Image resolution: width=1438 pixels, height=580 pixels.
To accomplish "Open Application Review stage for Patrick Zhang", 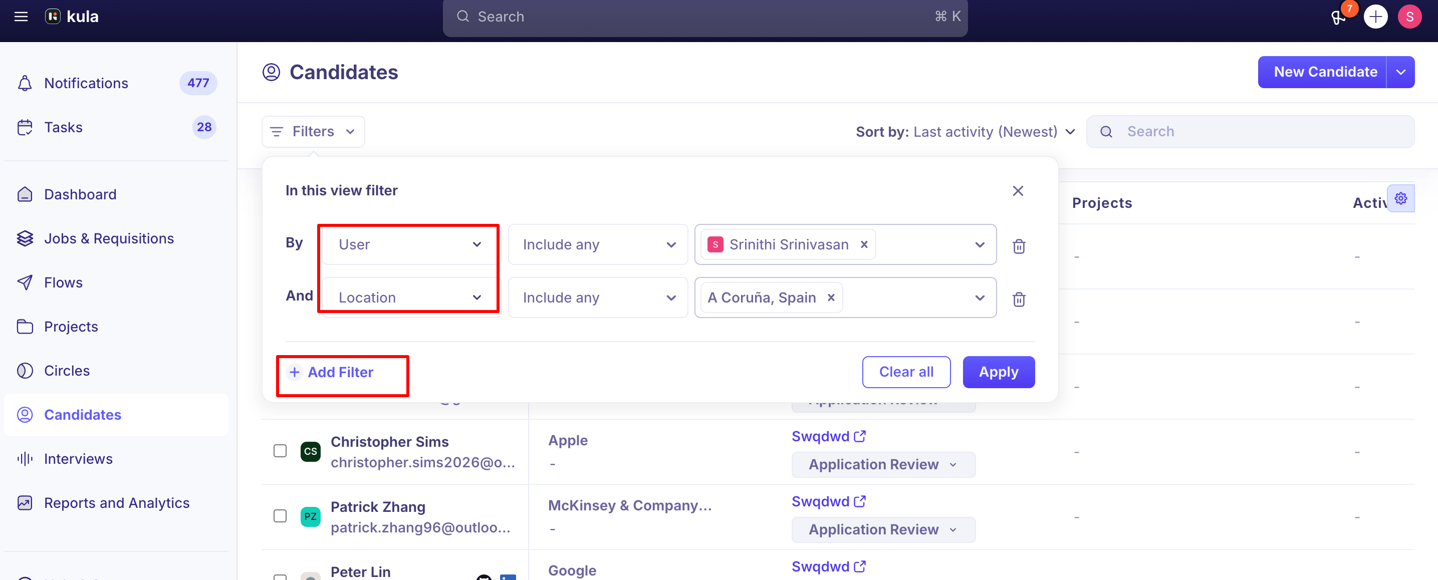I will coord(883,529).
